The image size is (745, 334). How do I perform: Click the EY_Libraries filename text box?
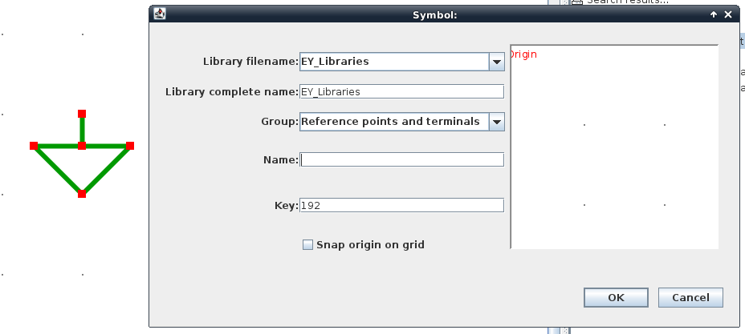pyautogui.click(x=393, y=62)
